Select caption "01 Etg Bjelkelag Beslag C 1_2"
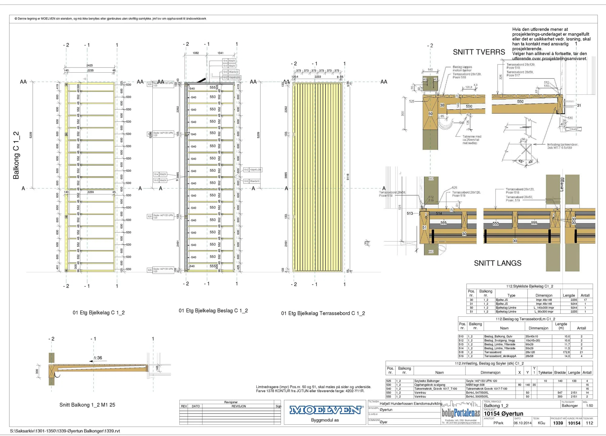Screen dimensions: 606x436 click(x=213, y=310)
